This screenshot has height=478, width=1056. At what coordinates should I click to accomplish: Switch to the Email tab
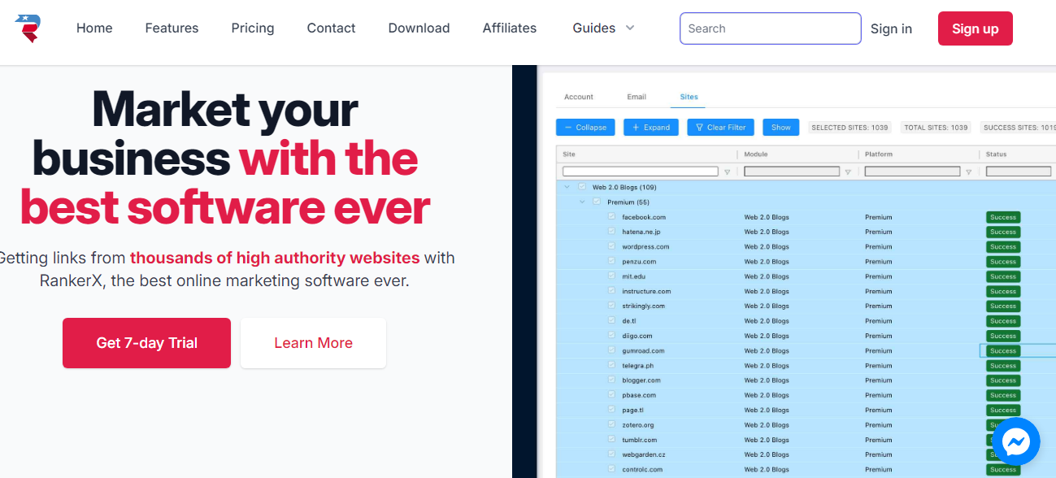point(637,97)
